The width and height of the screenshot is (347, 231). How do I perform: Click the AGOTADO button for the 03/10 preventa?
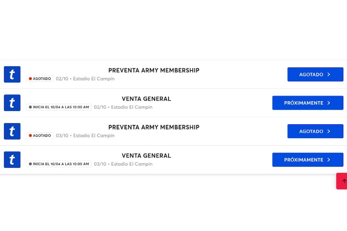(x=315, y=131)
